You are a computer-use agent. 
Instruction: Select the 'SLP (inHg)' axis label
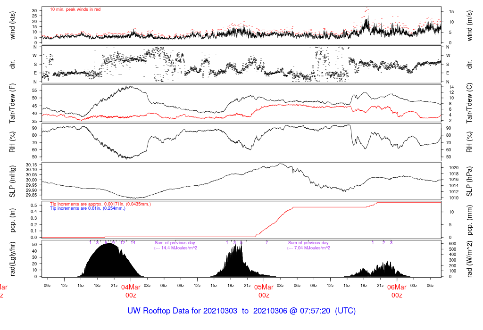tap(12, 181)
